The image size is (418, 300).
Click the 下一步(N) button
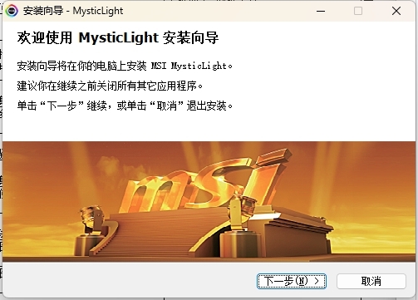[292, 281]
